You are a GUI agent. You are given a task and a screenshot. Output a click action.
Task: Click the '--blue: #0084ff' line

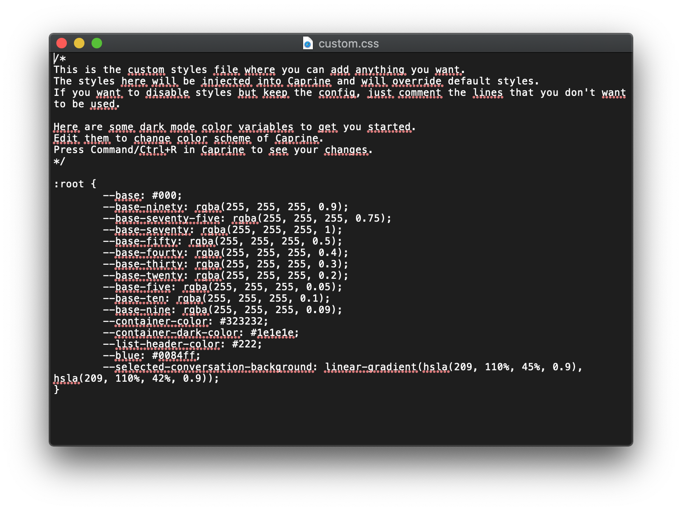151,355
